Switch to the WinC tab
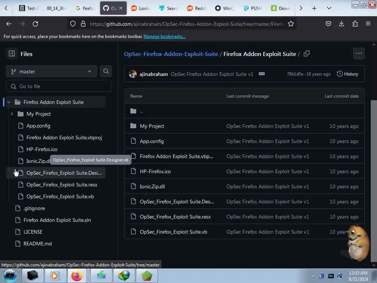This screenshot has width=377, height=283. pos(225,8)
